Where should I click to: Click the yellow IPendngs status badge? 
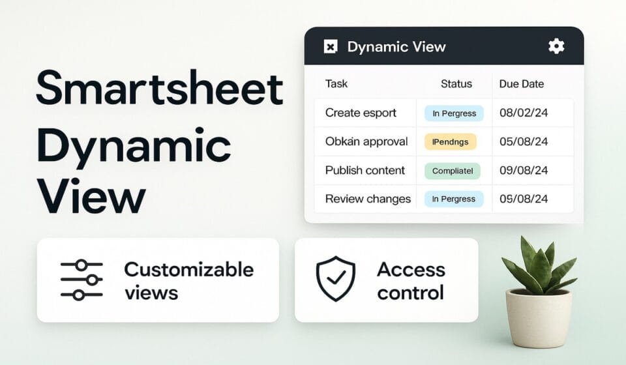451,141
